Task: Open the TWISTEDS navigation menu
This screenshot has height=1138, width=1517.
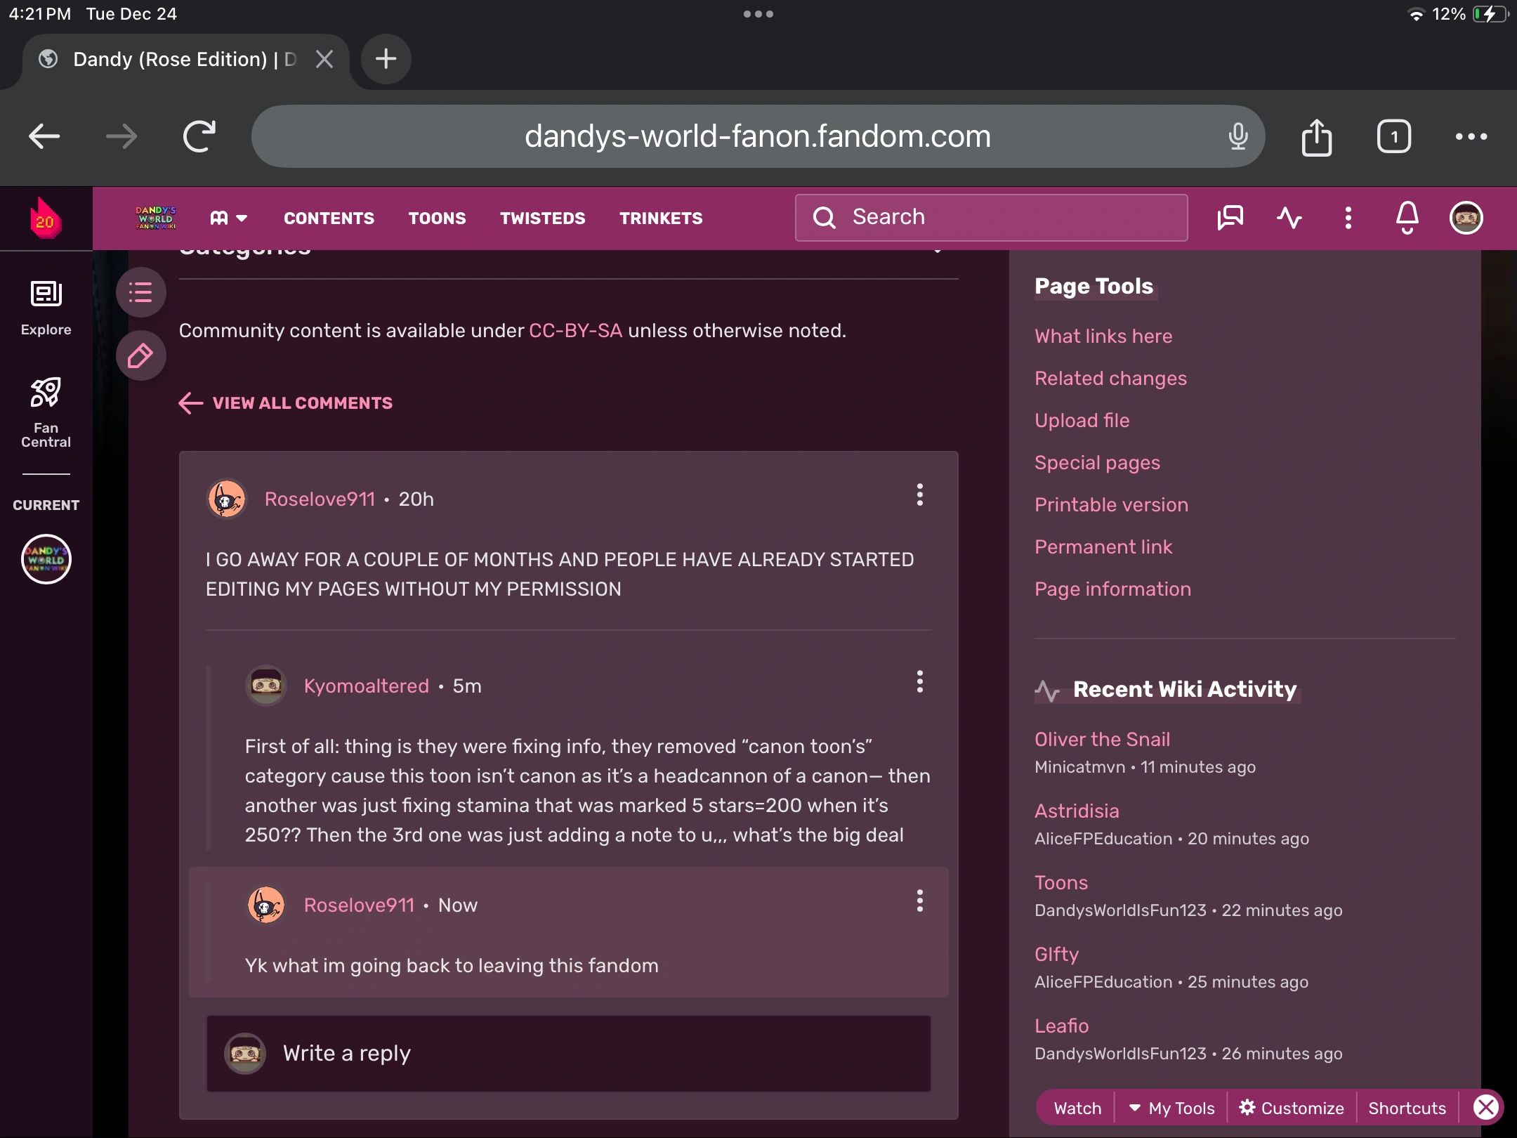Action: pos(542,218)
